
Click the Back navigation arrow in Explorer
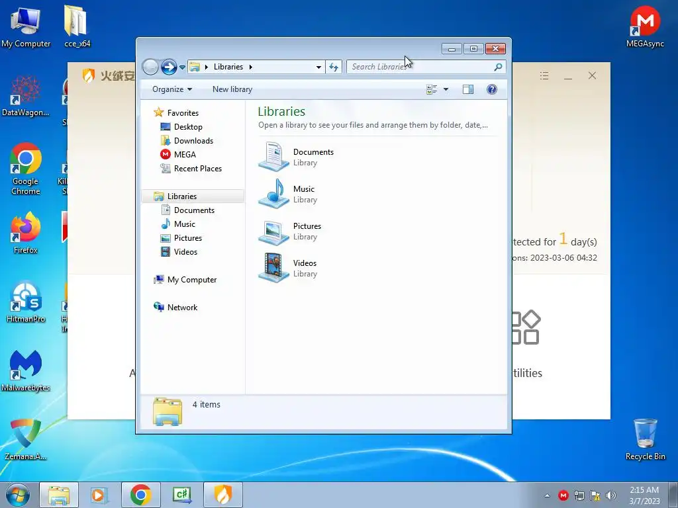[150, 67]
